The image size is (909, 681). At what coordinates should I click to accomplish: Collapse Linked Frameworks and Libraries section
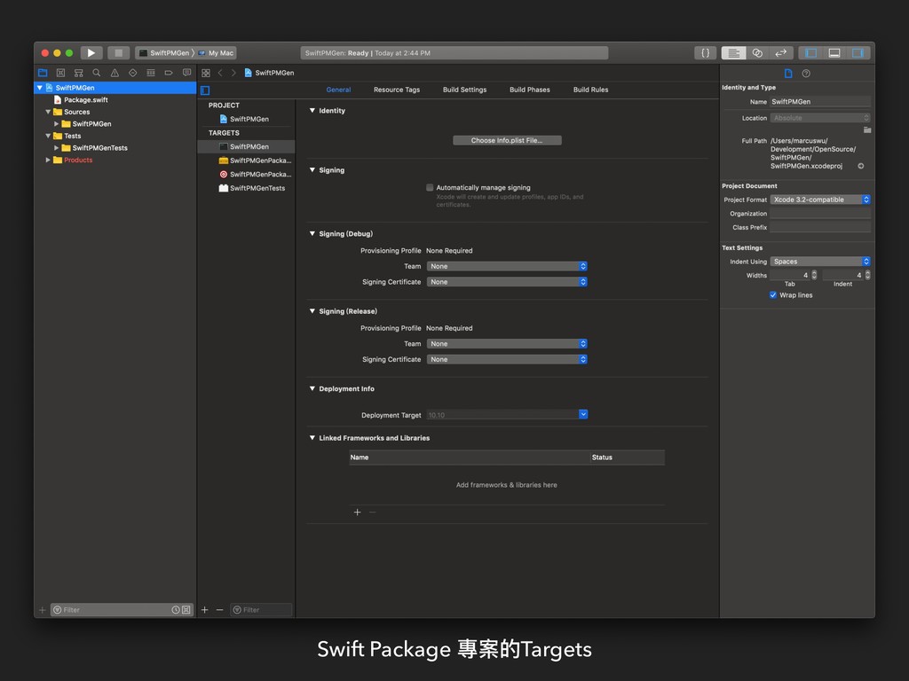click(312, 438)
